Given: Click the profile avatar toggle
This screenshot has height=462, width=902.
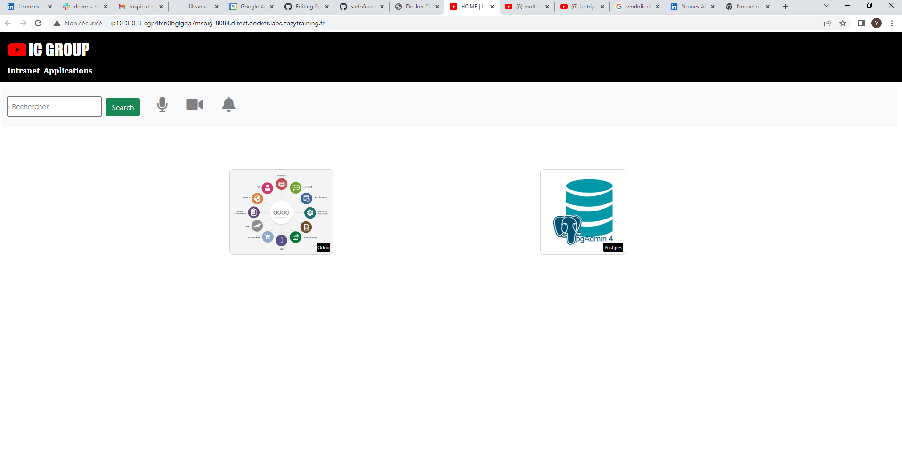Looking at the screenshot, I should pos(877,23).
